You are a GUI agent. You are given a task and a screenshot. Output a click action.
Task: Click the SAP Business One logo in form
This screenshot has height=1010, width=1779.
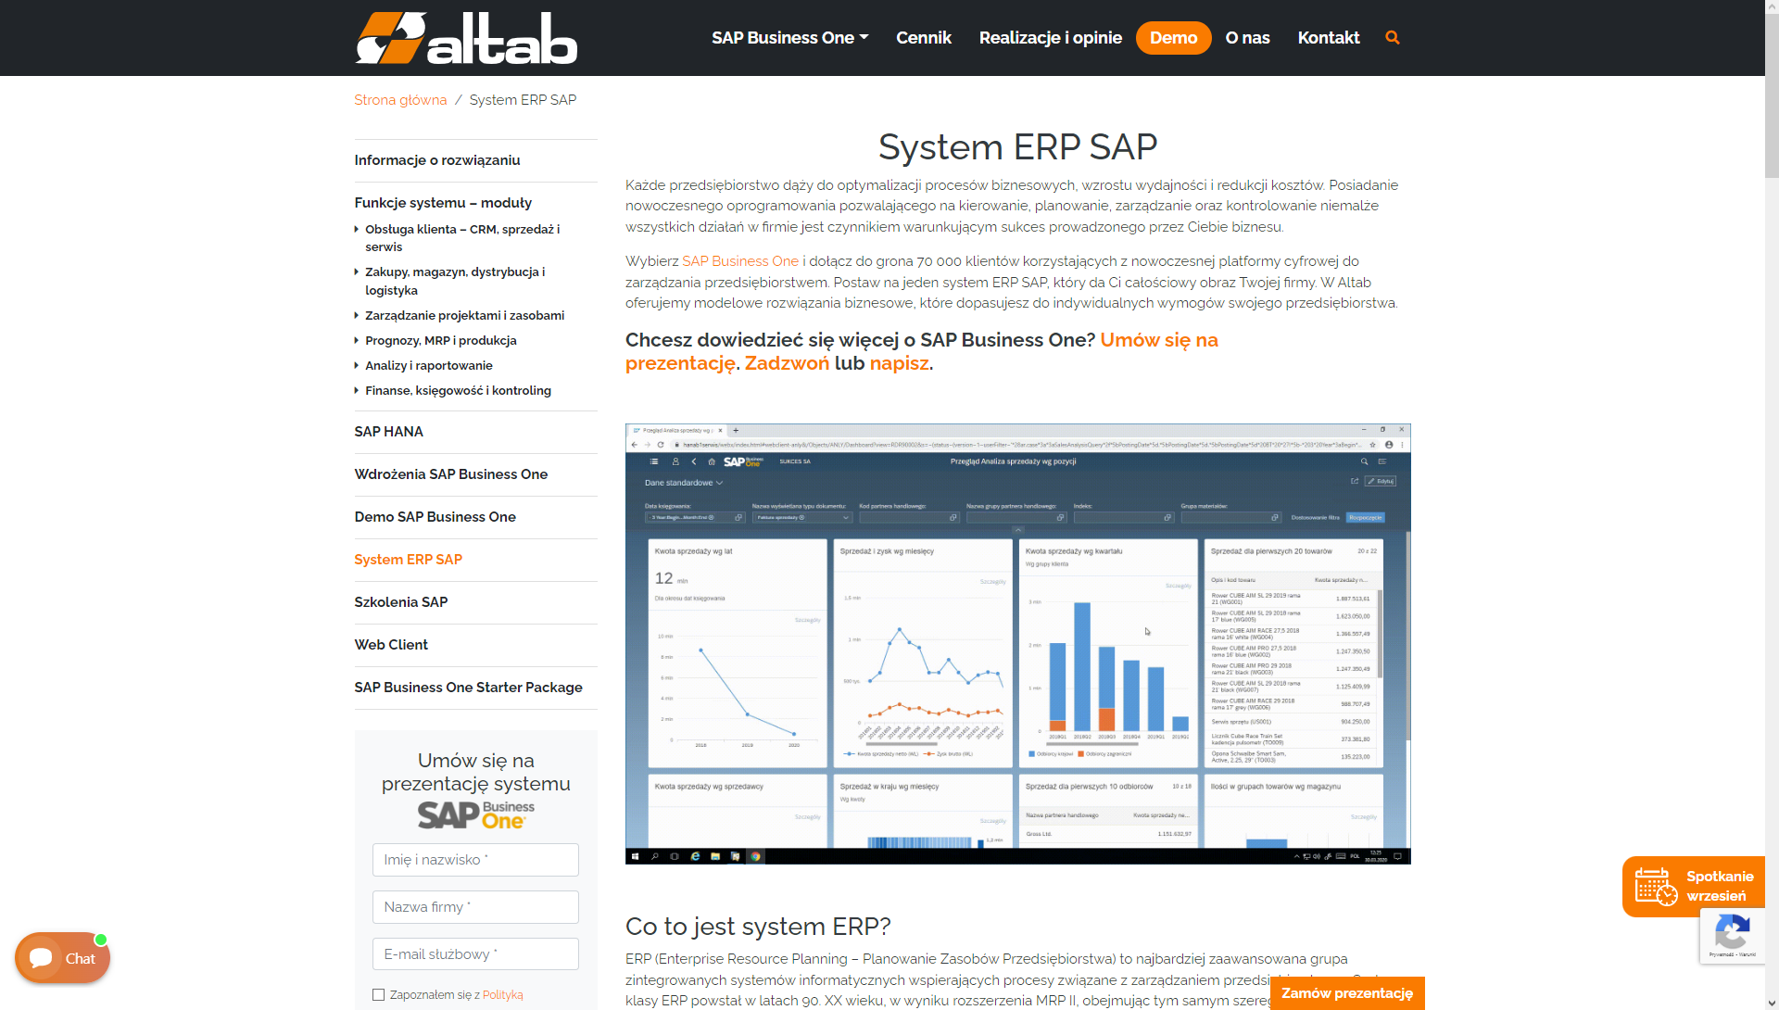pyautogui.click(x=474, y=812)
